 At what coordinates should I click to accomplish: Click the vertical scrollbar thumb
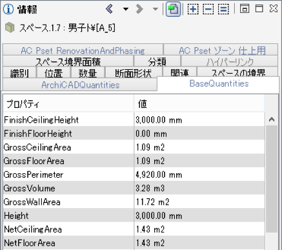pos(272,179)
